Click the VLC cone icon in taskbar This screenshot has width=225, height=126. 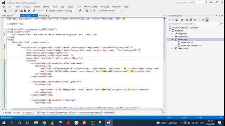52,123
